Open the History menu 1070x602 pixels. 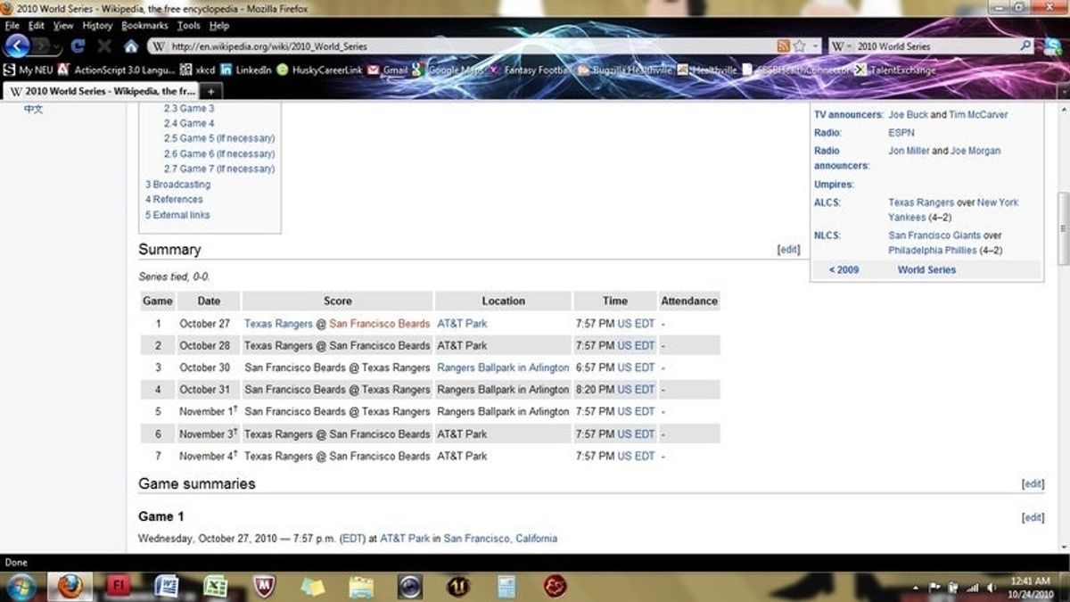click(x=97, y=26)
